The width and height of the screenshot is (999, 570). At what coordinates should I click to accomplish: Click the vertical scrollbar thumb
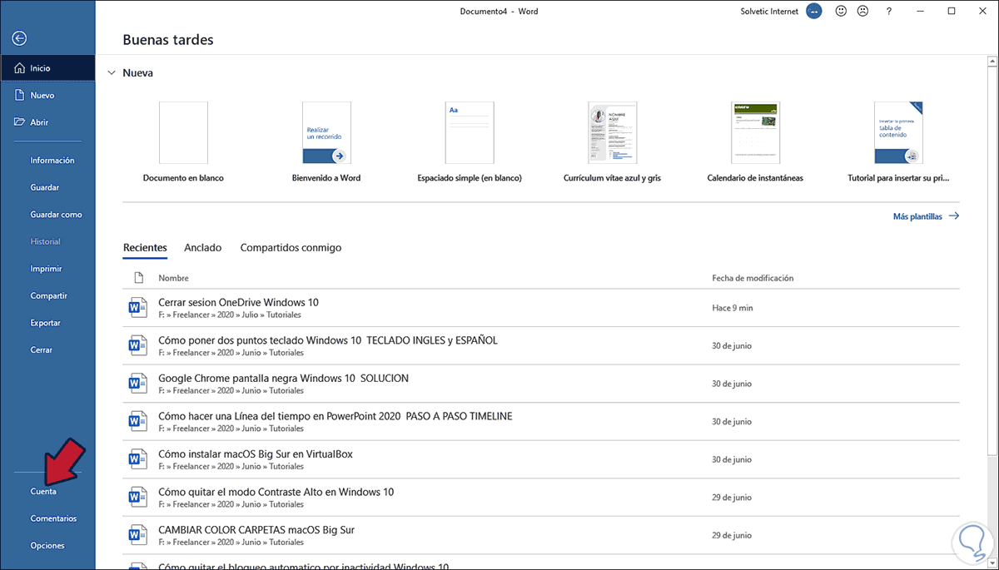coord(992,260)
